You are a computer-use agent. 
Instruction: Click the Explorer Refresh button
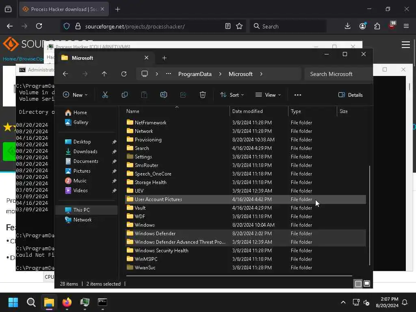(x=124, y=74)
